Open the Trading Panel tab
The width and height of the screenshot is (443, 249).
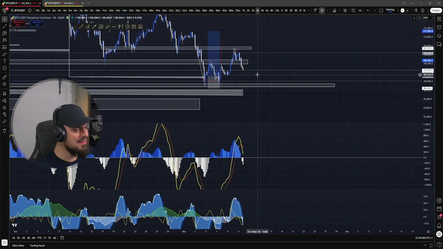tap(37, 246)
